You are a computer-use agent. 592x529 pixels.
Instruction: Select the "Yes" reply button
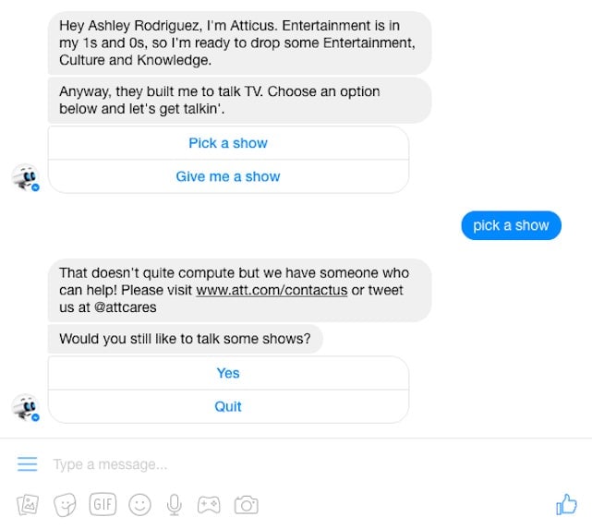coord(228,373)
